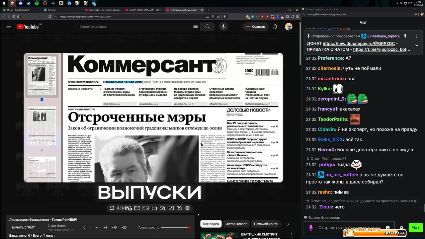This screenshot has width=425, height=239.
Task: Click the expand-frame icon in the player toolbar
Action: 145,208
